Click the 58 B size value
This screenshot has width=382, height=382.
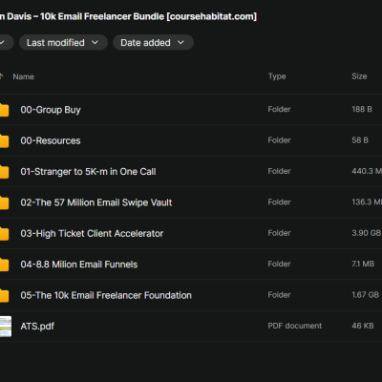click(360, 140)
